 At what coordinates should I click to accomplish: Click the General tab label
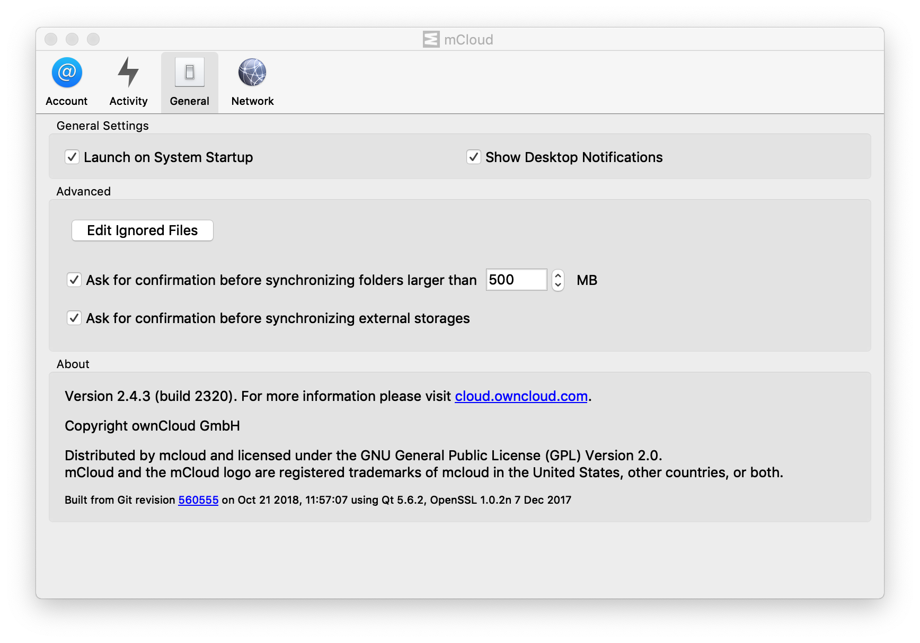(190, 101)
